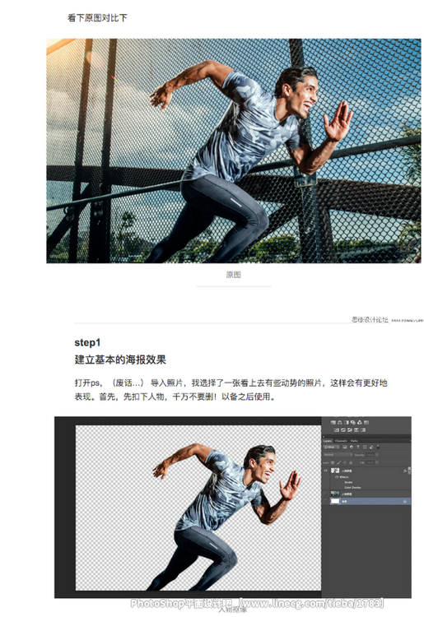Screen dimensions: 424x617
Task: Add a Hue/Saturation adjustment from the Adjustments panel
Action: click(x=333, y=423)
